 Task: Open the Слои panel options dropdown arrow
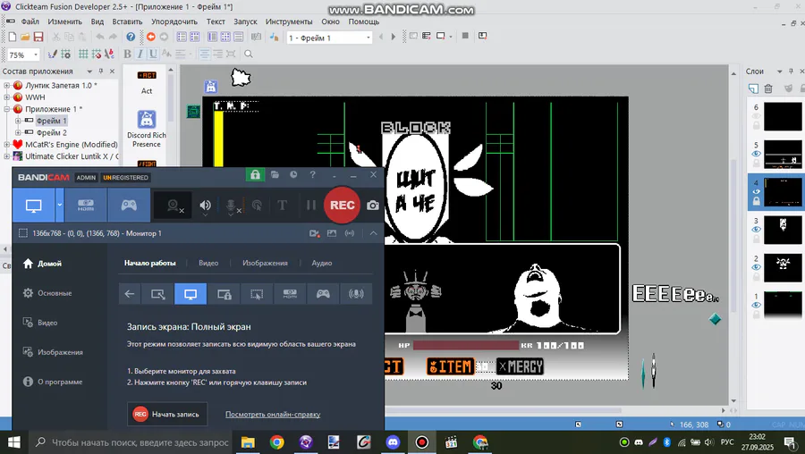(x=779, y=71)
